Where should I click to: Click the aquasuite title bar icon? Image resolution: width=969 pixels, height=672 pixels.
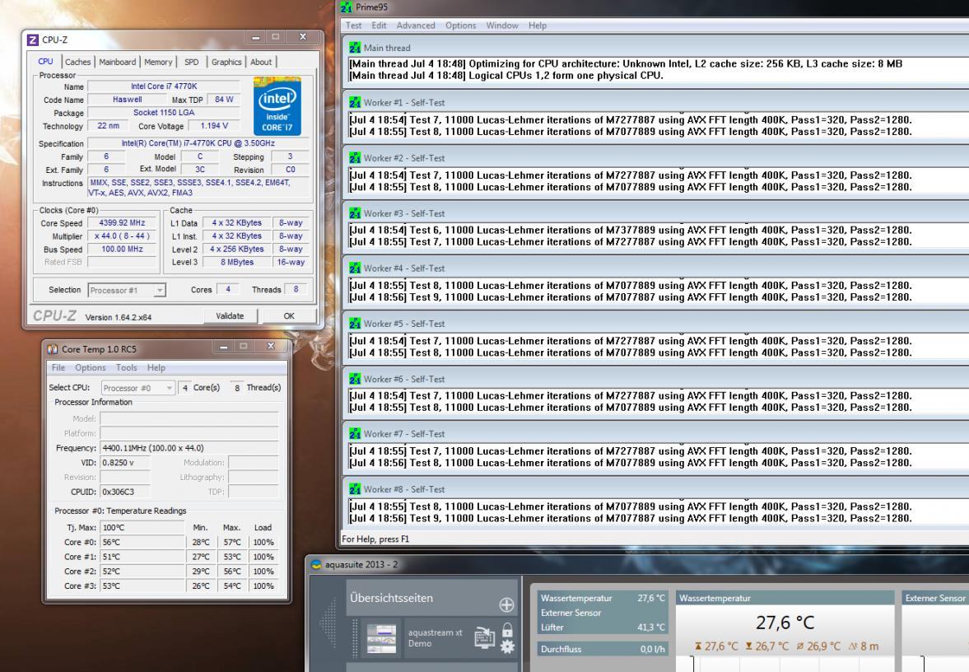pos(316,564)
